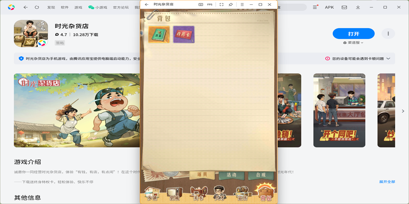Click the blue shield security icon
Viewport: 409px width, 204px height.
(x=21, y=58)
